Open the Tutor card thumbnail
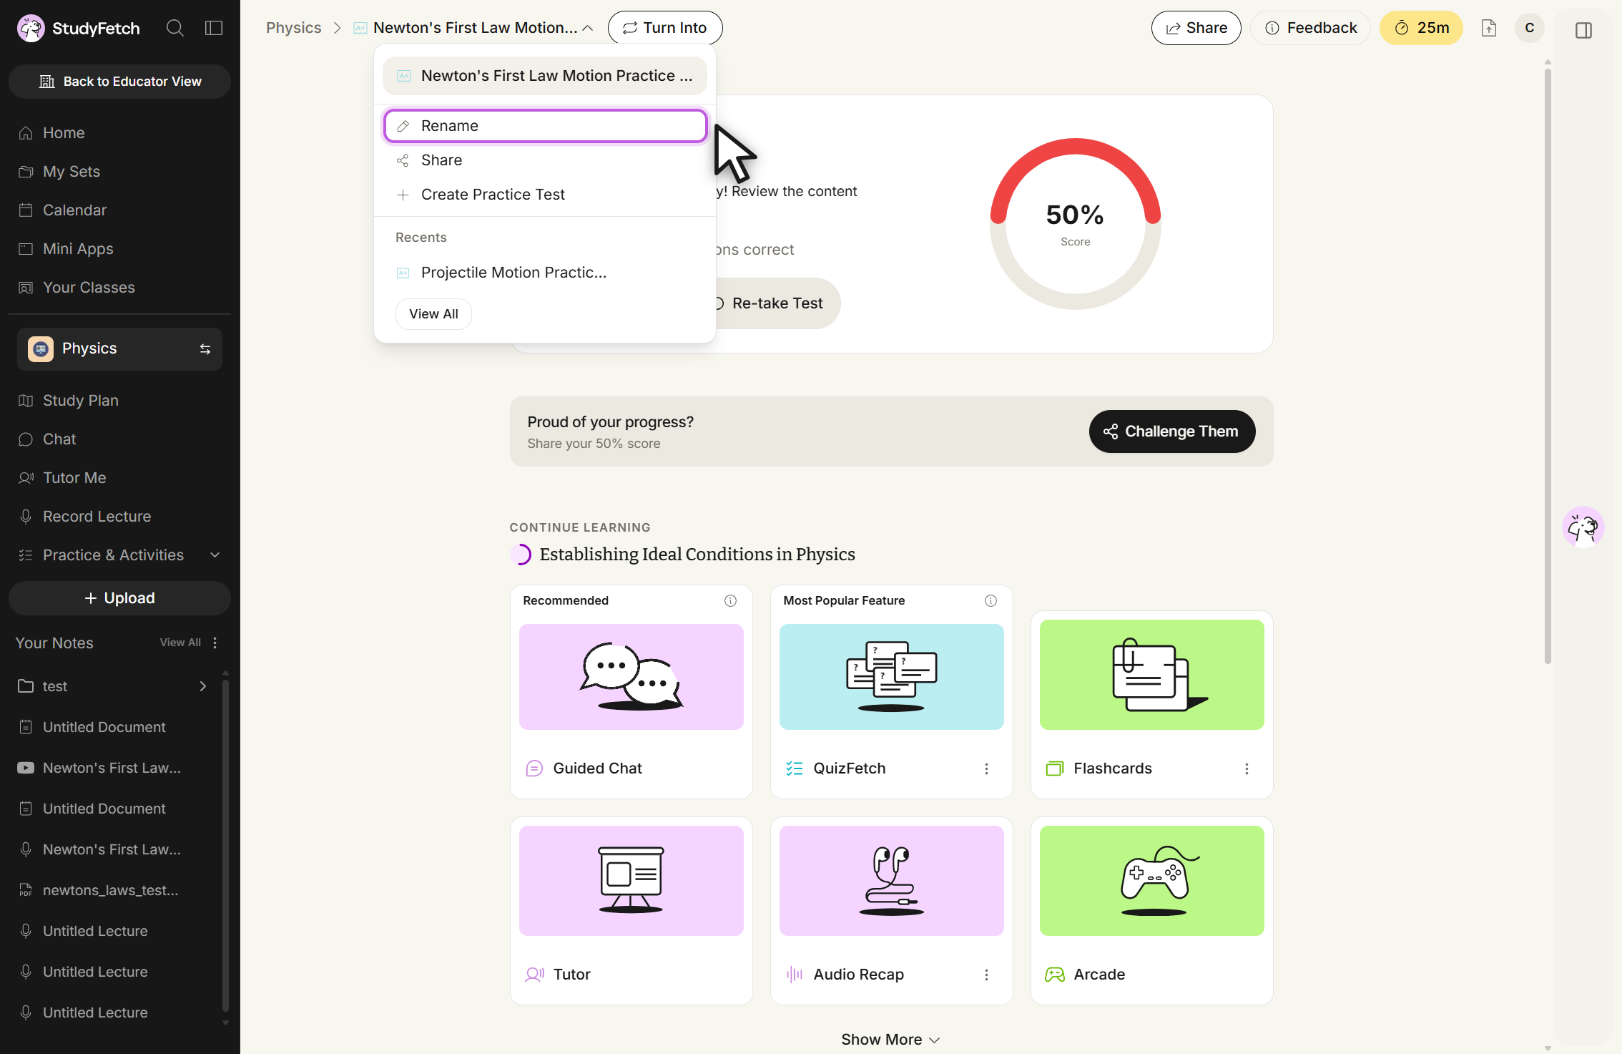Image resolution: width=1622 pixels, height=1054 pixels. 631,881
